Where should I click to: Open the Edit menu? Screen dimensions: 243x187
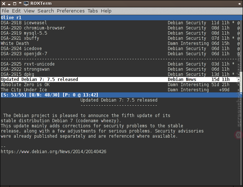[x=16, y=11]
